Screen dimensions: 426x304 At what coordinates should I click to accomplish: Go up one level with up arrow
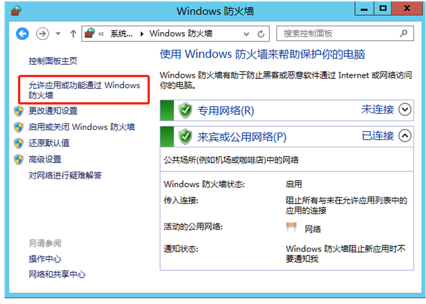coord(73,34)
